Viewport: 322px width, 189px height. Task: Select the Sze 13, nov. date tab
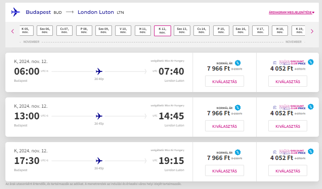point(182,30)
